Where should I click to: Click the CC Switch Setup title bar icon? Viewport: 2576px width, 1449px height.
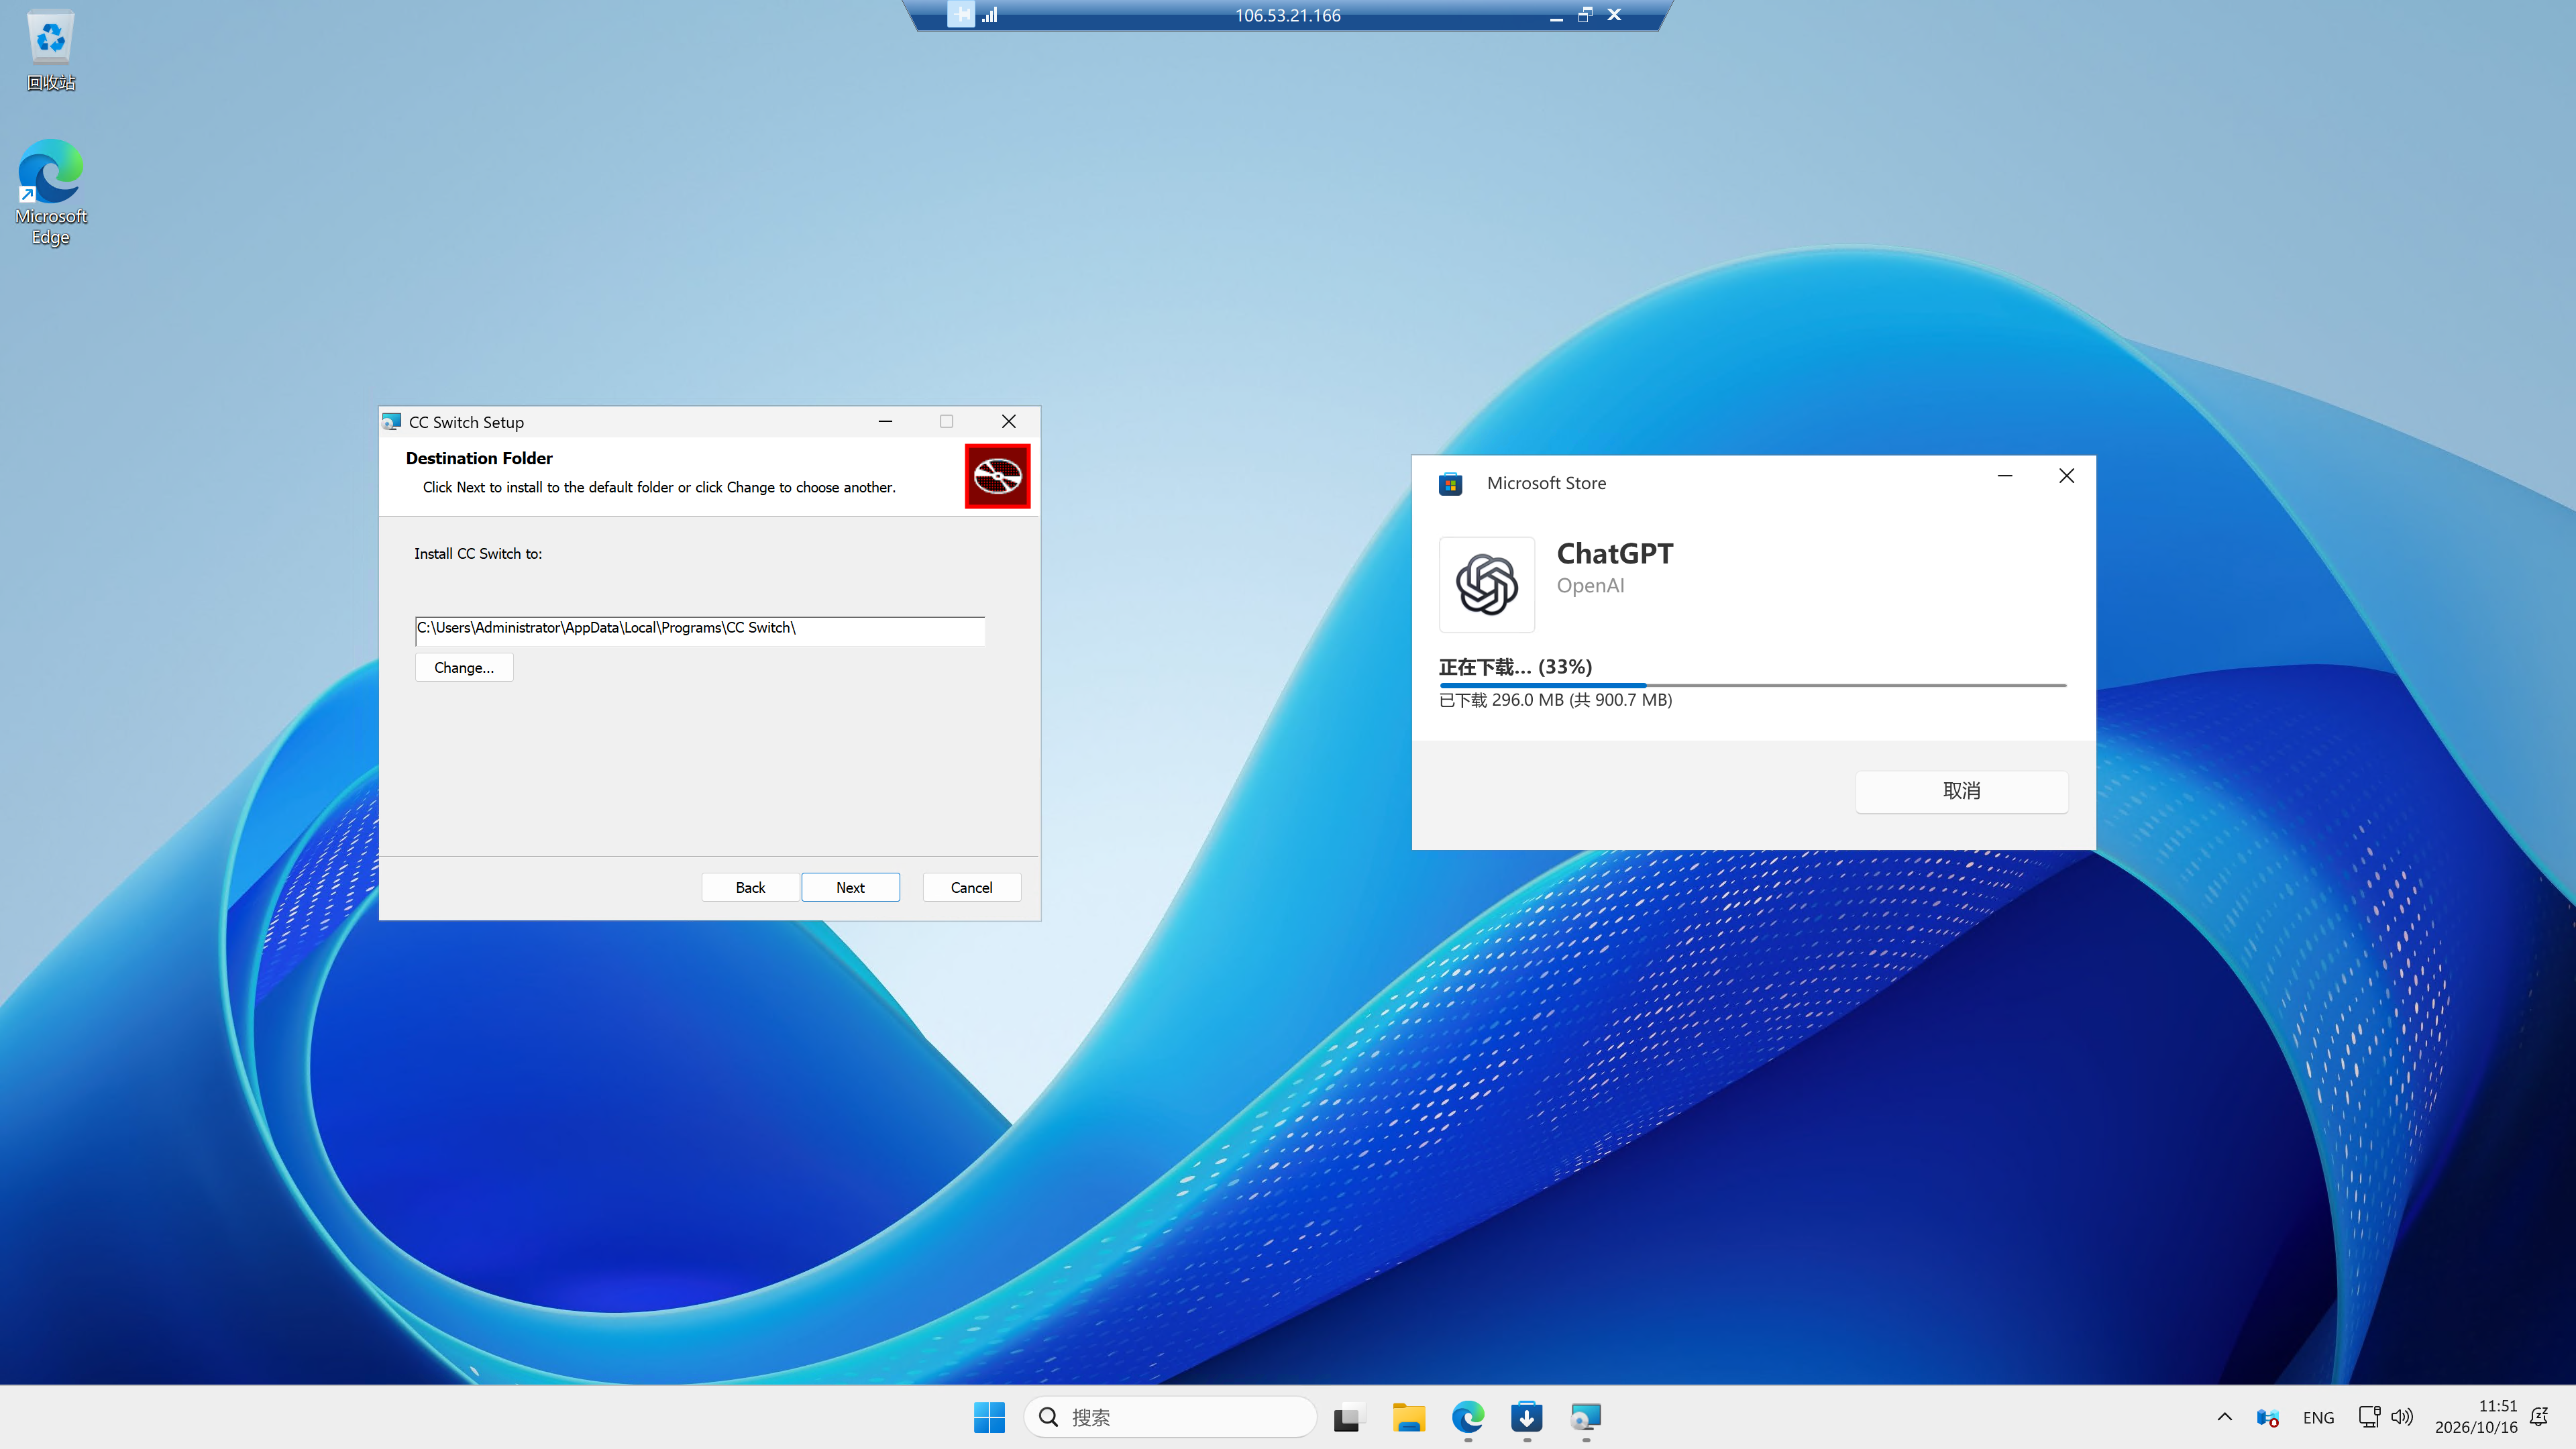[x=392, y=422]
